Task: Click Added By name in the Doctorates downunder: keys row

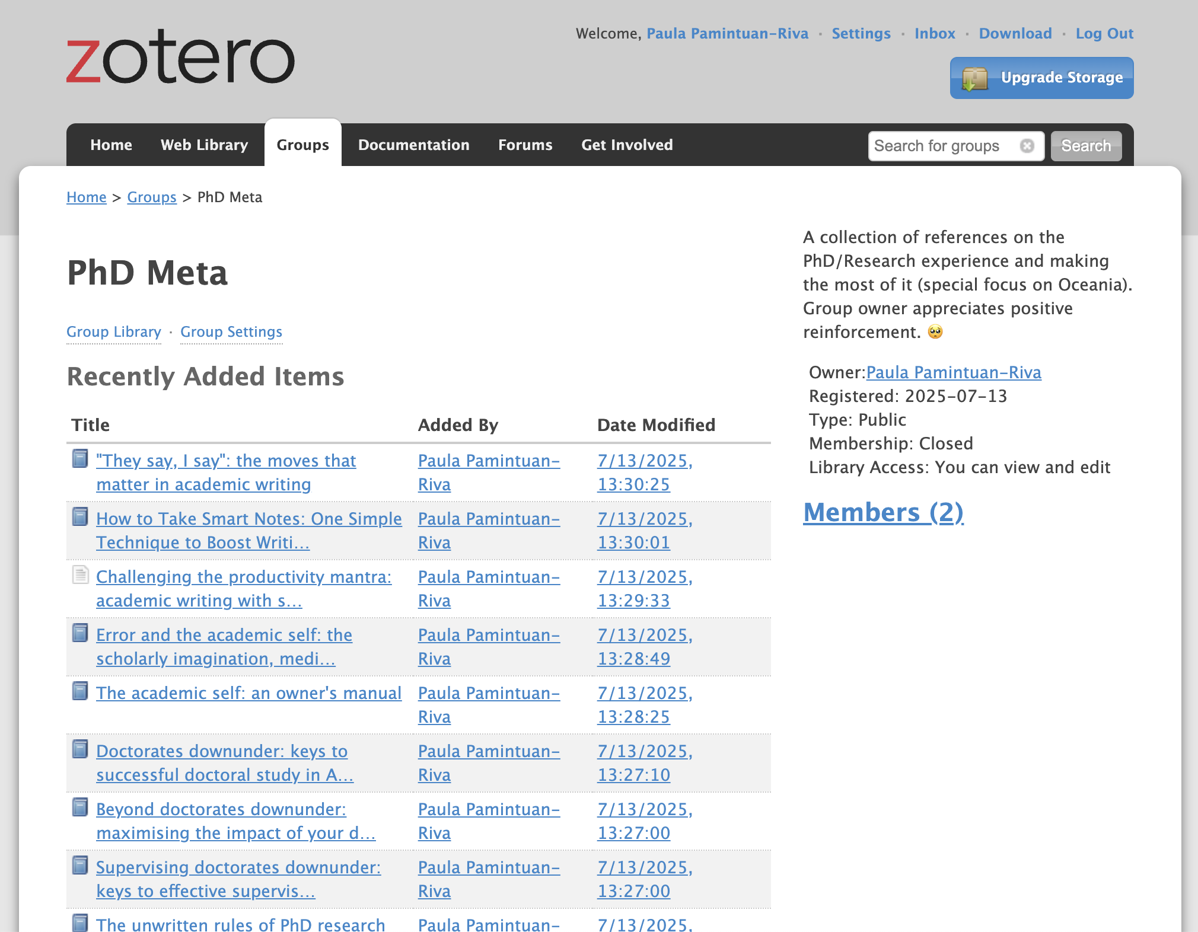Action: pyautogui.click(x=489, y=763)
